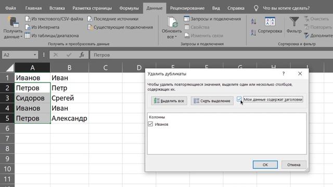Click the Обновить все refresh icon
The image size is (333, 187).
[x=172, y=22]
